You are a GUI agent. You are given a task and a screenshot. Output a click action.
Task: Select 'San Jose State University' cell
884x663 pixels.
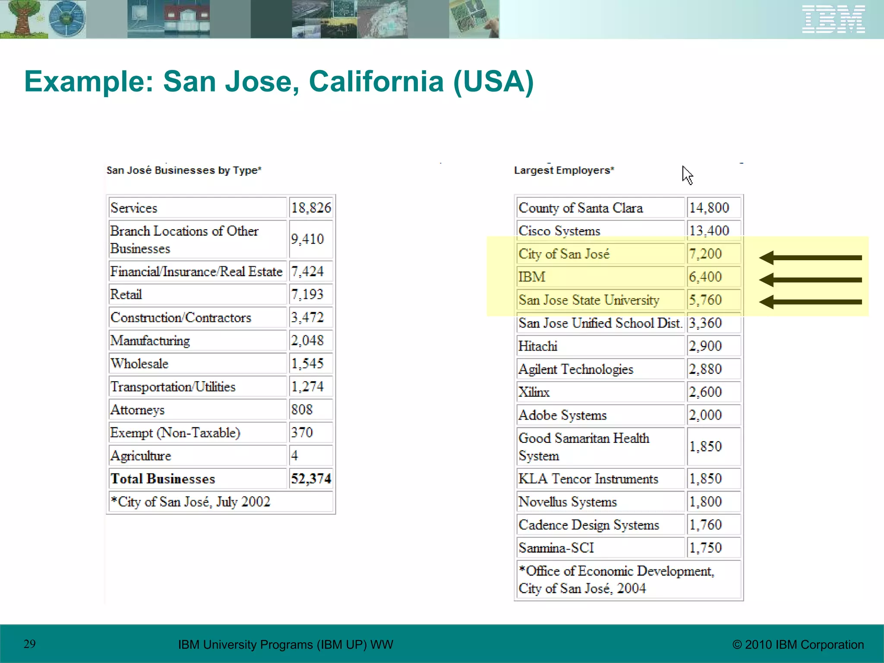601,300
